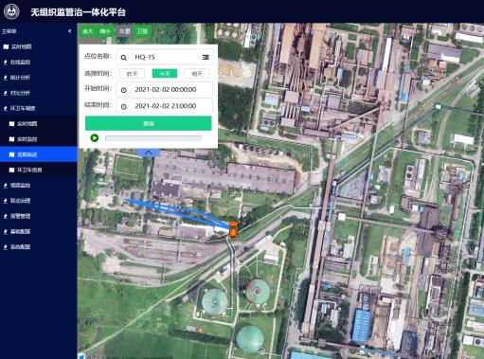Click the search magnifier beside HQ-15
Screen dimensions: 484x359
124,58
